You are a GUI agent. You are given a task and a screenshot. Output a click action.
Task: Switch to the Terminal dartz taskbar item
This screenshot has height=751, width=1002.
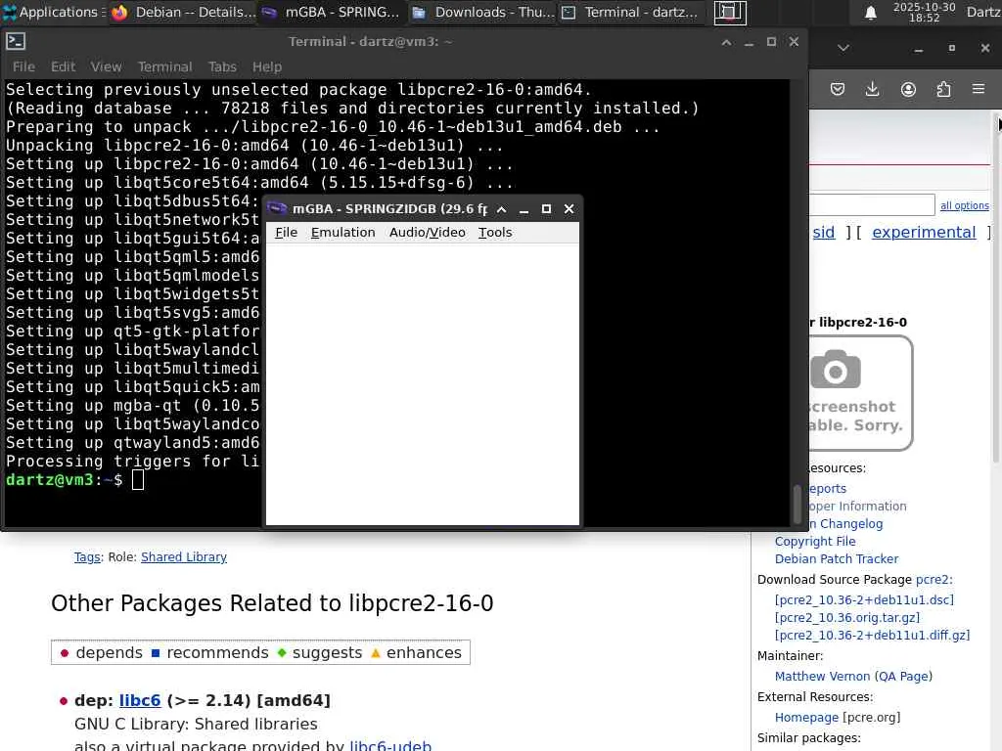tap(631, 12)
